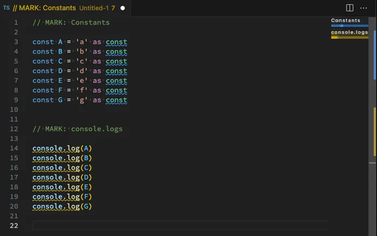Click console.log(E) statement
Screen dimensions: 377x236
pyautogui.click(x=62, y=187)
